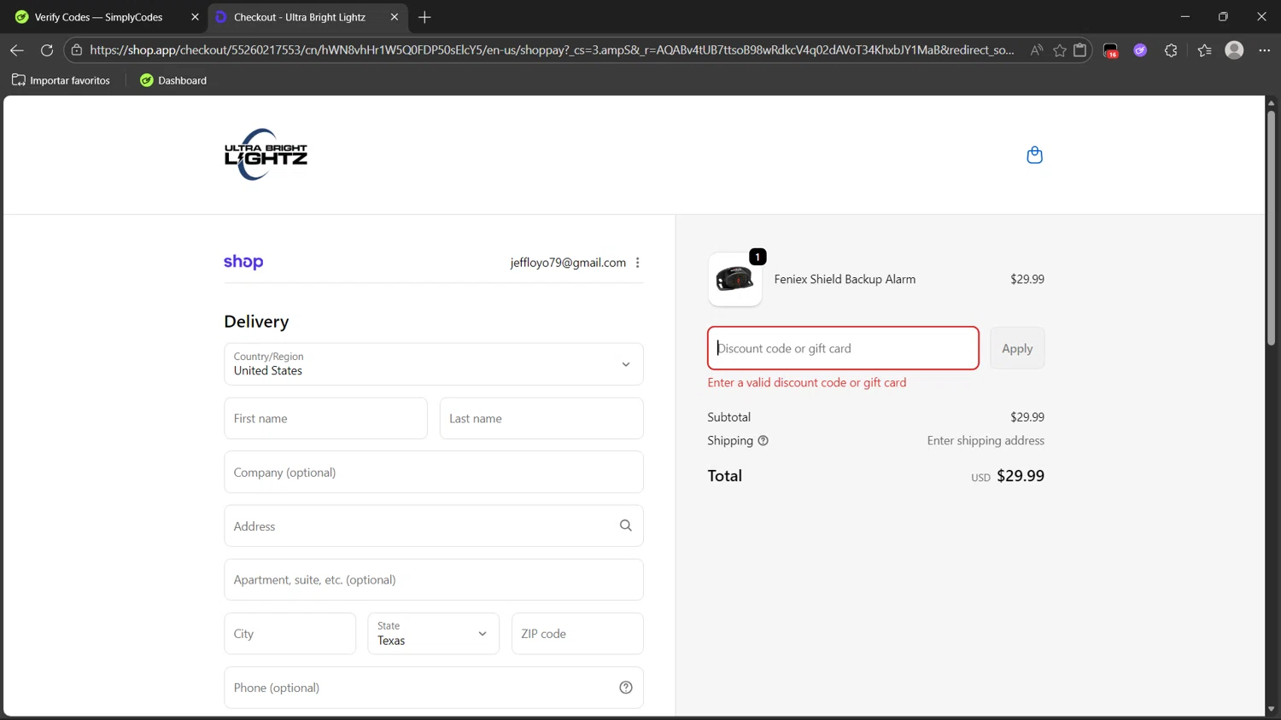Click the Delivery heading
This screenshot has width=1281, height=720.
[x=256, y=322]
